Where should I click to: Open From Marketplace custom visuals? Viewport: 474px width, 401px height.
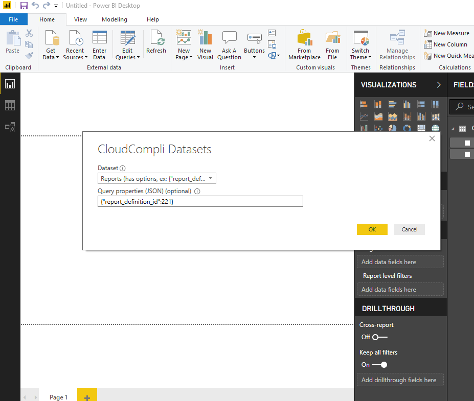point(304,45)
